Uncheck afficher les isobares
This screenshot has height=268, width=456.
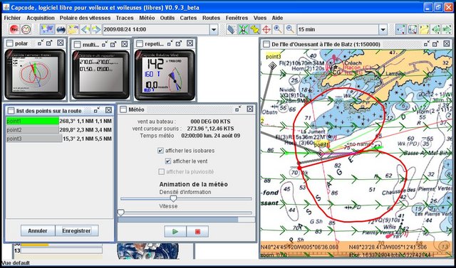[160, 151]
